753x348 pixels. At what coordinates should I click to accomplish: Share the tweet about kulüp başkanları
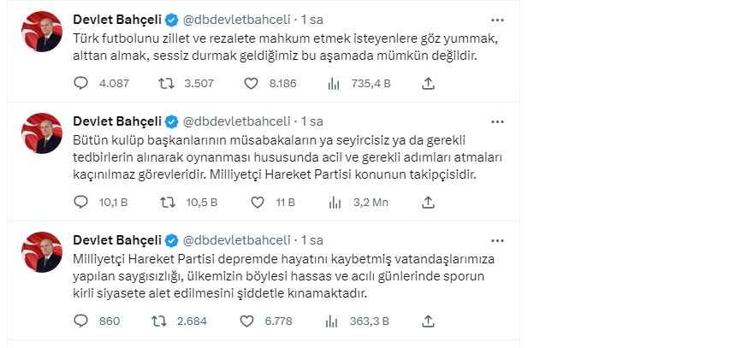tap(430, 203)
